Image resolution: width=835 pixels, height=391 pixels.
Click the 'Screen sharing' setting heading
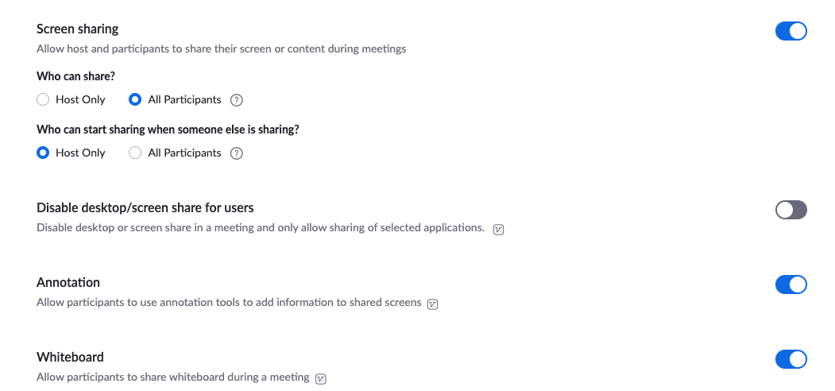78,29
